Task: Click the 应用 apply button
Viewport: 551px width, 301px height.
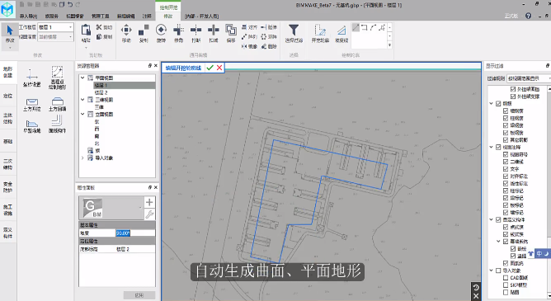Action: click(139, 295)
